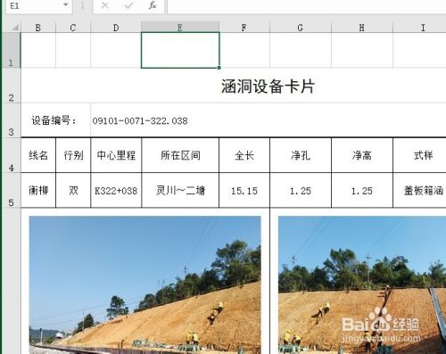The image size is (446, 354).
Task: Click the 行别 header cell
Action: (x=73, y=155)
